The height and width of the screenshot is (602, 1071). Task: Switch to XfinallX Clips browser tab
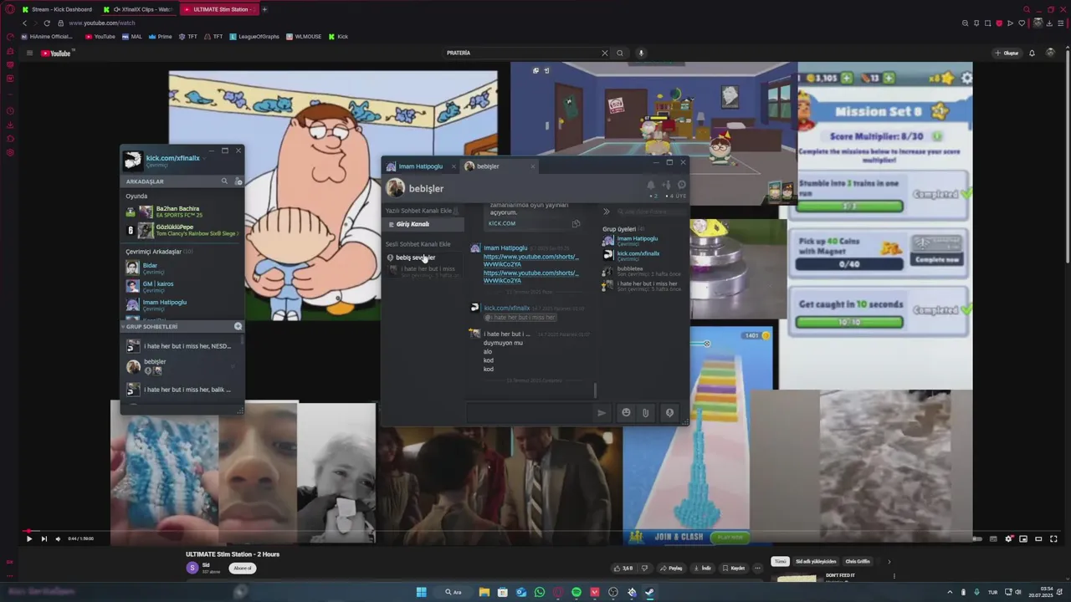[138, 9]
